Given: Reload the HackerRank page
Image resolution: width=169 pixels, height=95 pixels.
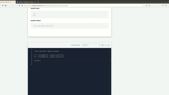Looking at the screenshot, I should point(3,5).
